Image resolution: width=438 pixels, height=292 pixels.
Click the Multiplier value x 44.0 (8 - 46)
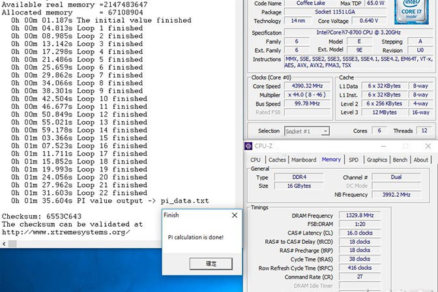click(x=307, y=95)
